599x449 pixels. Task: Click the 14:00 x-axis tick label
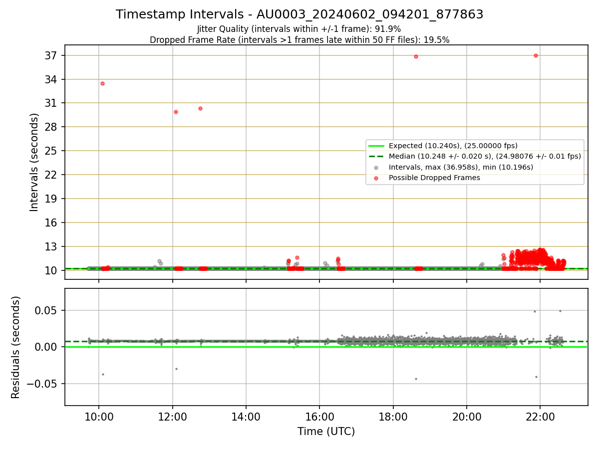pos(246,417)
